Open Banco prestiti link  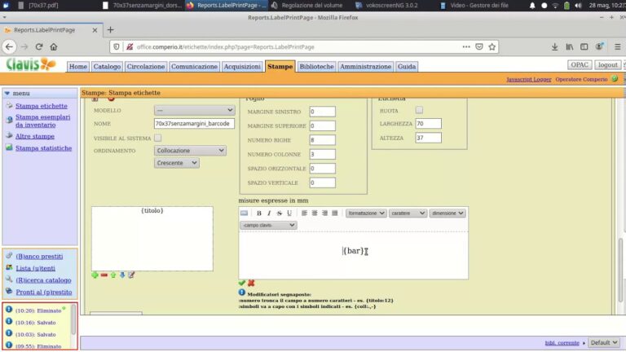tap(39, 256)
